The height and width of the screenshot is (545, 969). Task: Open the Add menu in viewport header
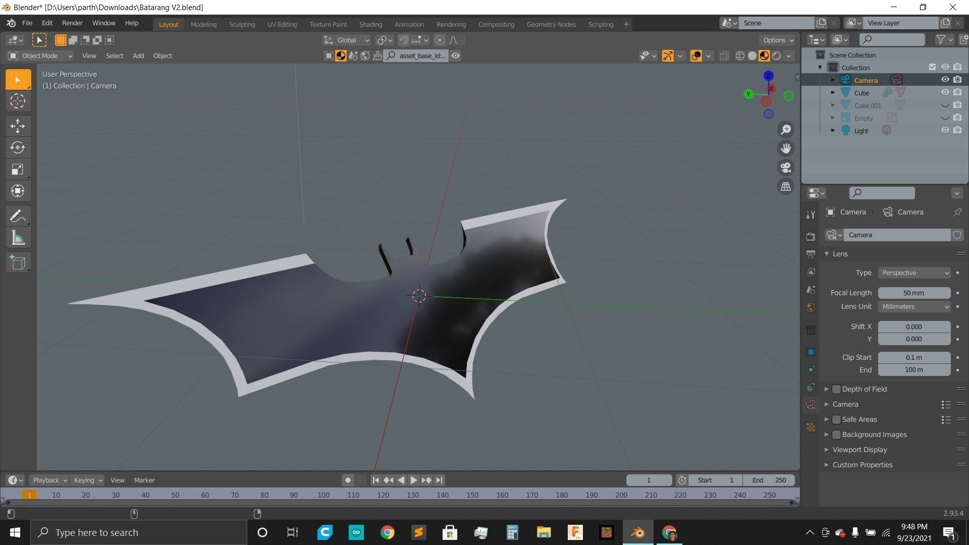(138, 56)
